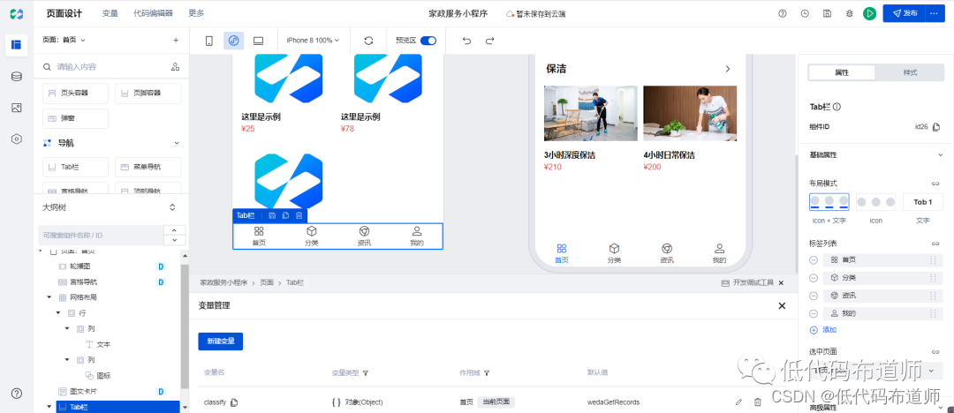Copy the component ID id26
954x413 pixels.
pyautogui.click(x=935, y=126)
